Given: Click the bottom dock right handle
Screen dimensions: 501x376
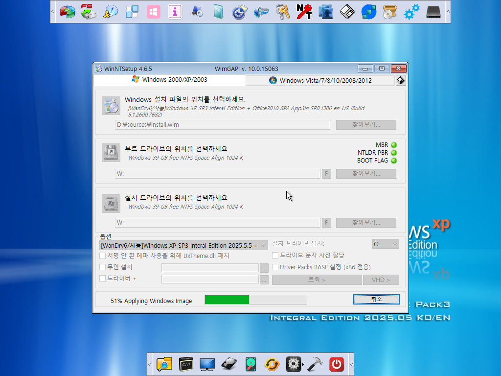Looking at the screenshot, I should click(351, 364).
